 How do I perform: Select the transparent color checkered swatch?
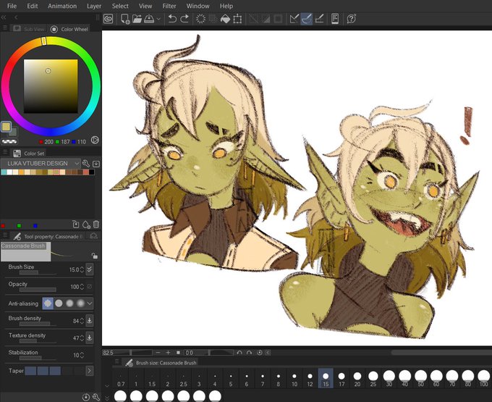[x=9, y=142]
